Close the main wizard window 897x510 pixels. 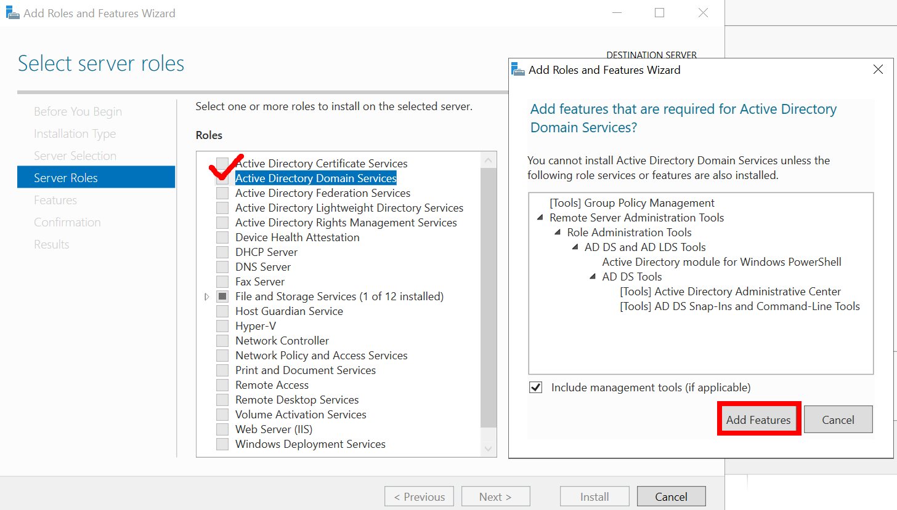point(703,13)
